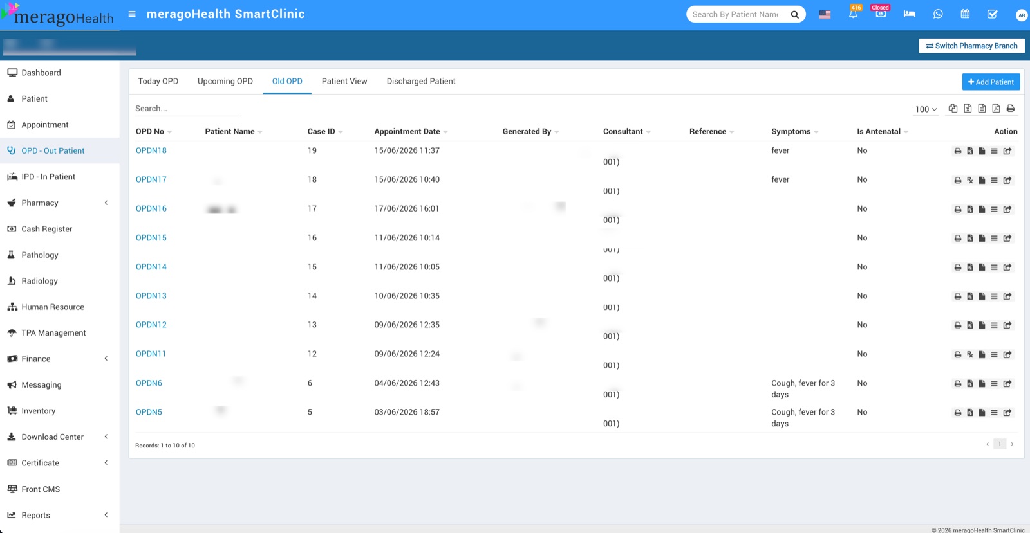The image size is (1030, 533).
Task: Click the Switch Pharmacy Branch button
Action: [x=971, y=46]
